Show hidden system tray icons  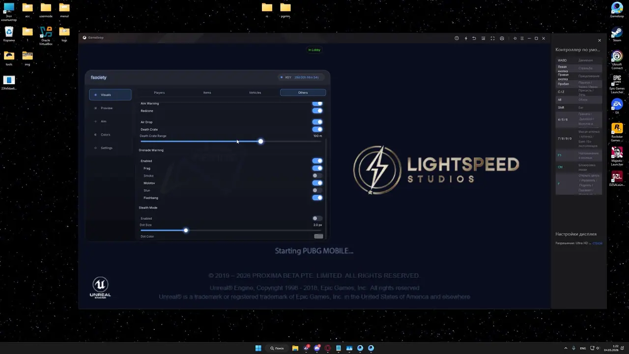[x=565, y=348]
